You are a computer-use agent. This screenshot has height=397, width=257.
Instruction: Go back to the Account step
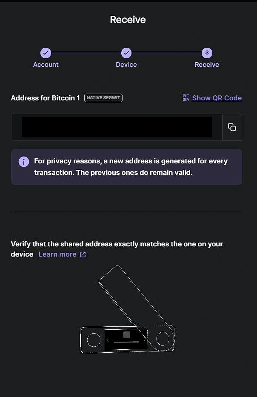[46, 64]
